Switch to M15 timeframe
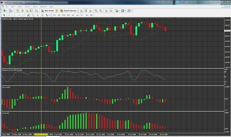This screenshot has height=137, width=231. (x=64, y=15)
